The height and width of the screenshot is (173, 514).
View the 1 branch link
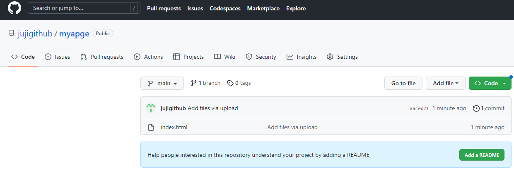205,83
